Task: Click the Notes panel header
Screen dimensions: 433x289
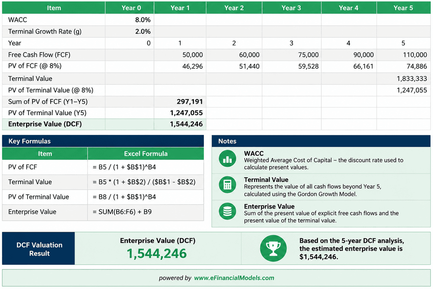Action: (321, 141)
